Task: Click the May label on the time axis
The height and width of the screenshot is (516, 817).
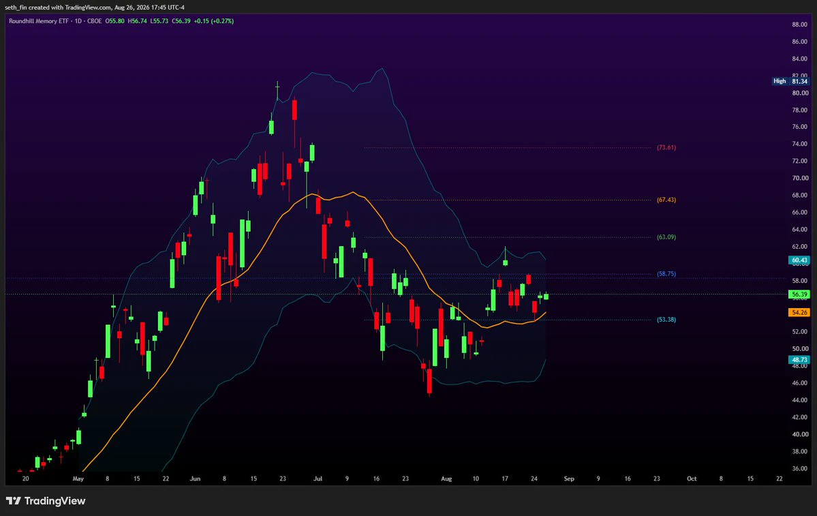Action: click(78, 479)
